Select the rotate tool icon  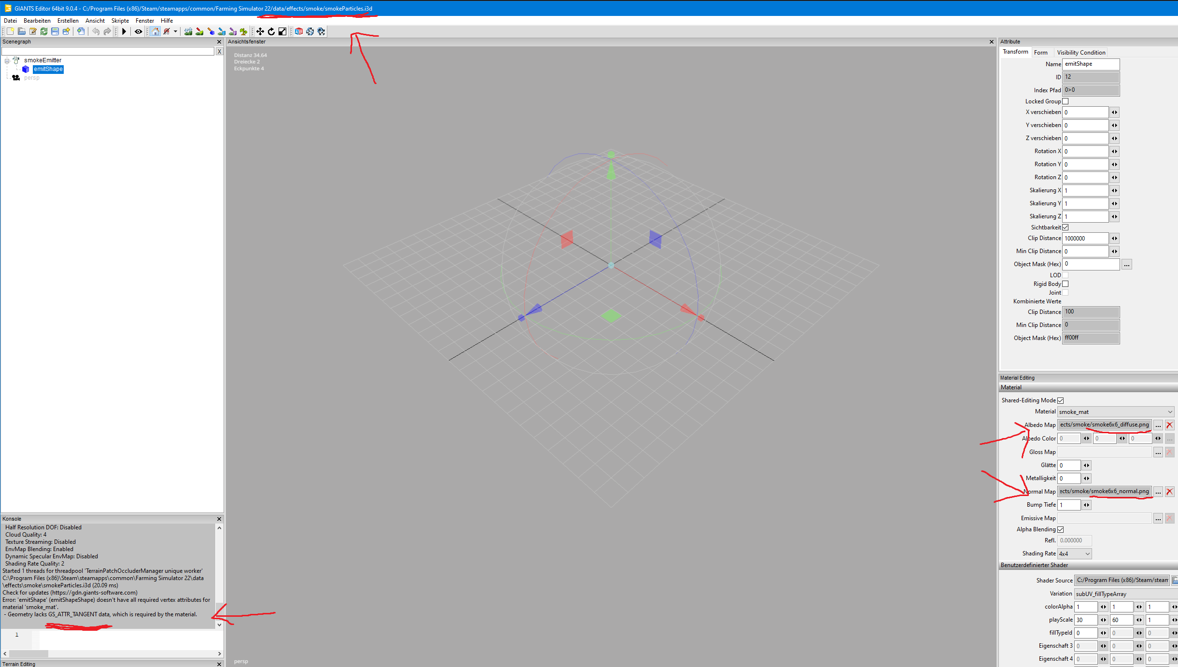pyautogui.click(x=271, y=31)
